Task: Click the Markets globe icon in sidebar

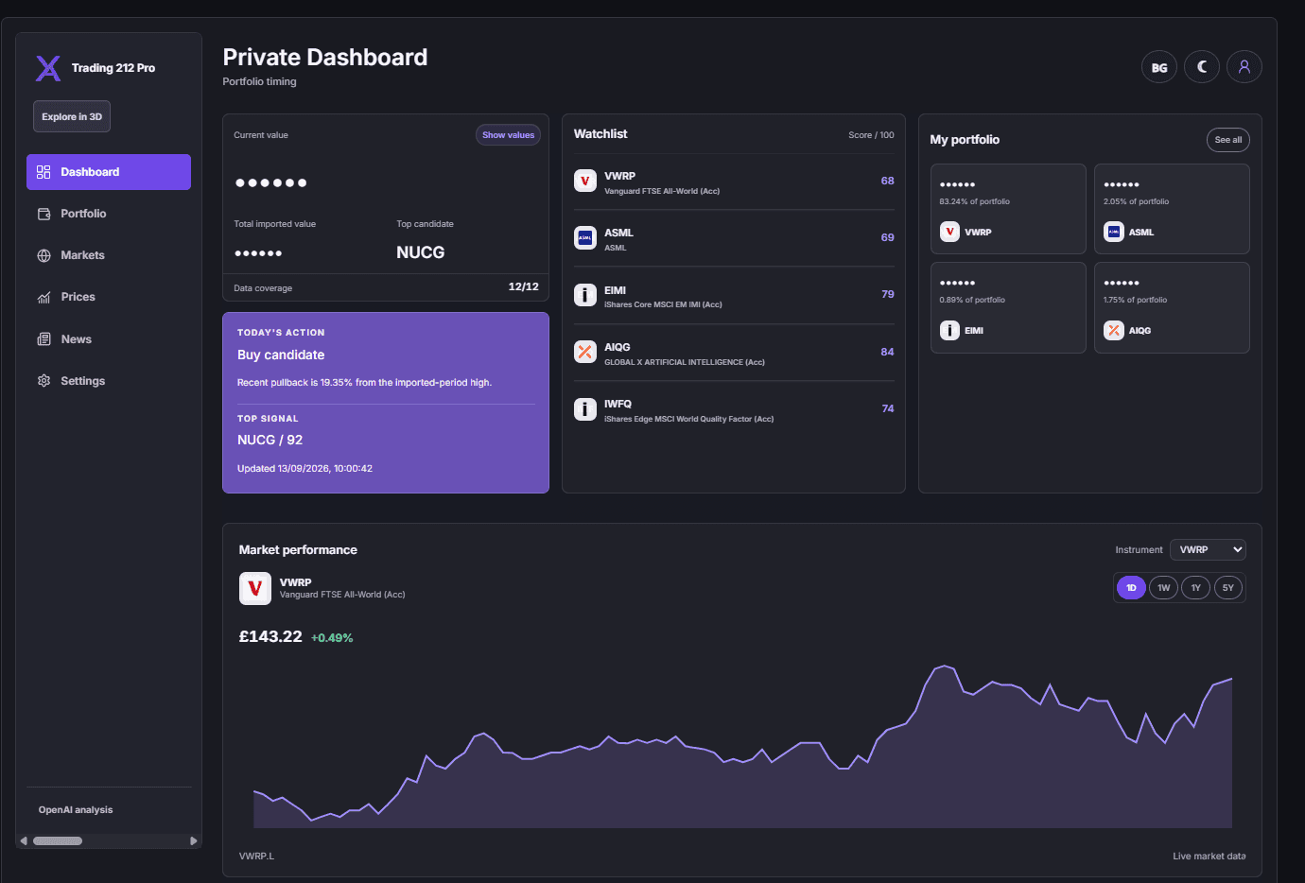Action: [x=43, y=255]
